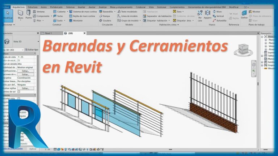Click Editar button for Mostrar rejillas row
The image size is (278, 156).
pos(26,88)
